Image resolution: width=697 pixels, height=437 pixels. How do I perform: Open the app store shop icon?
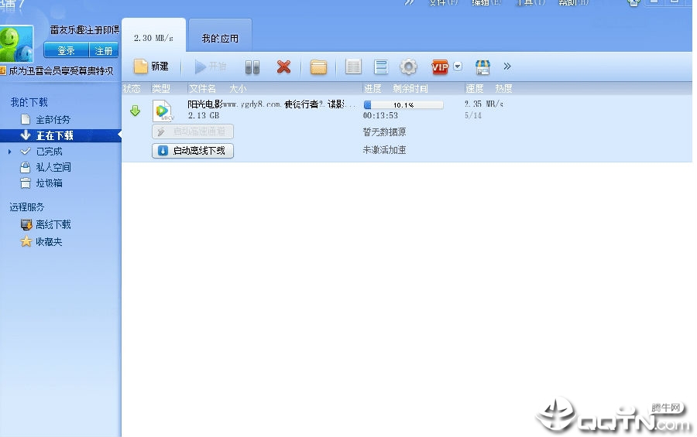pos(482,67)
